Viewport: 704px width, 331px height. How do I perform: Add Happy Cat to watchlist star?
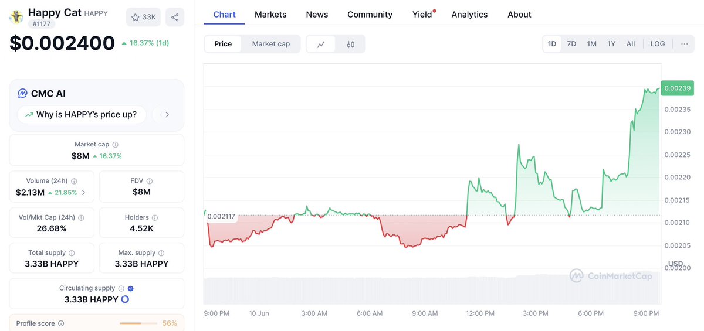point(143,17)
